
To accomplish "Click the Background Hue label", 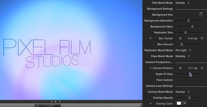I will click(x=162, y=14).
